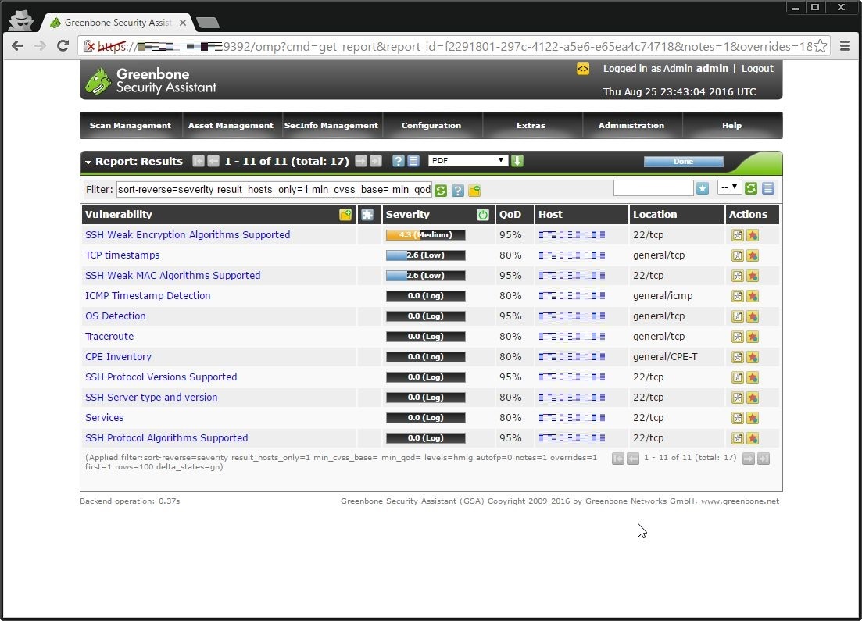
Task: Go to next page below the results table
Action: [748, 459]
